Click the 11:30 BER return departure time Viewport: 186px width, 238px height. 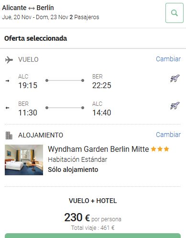coord(28,113)
